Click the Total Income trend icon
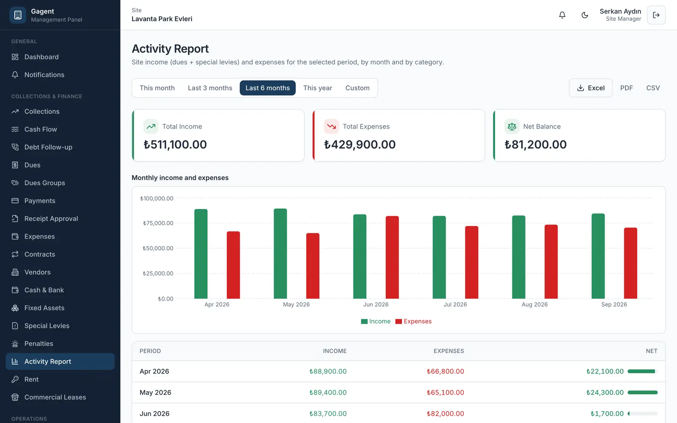The image size is (677, 423). (151, 126)
